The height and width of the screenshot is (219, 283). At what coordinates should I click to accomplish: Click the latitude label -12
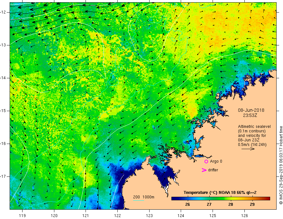[x=3, y=12]
